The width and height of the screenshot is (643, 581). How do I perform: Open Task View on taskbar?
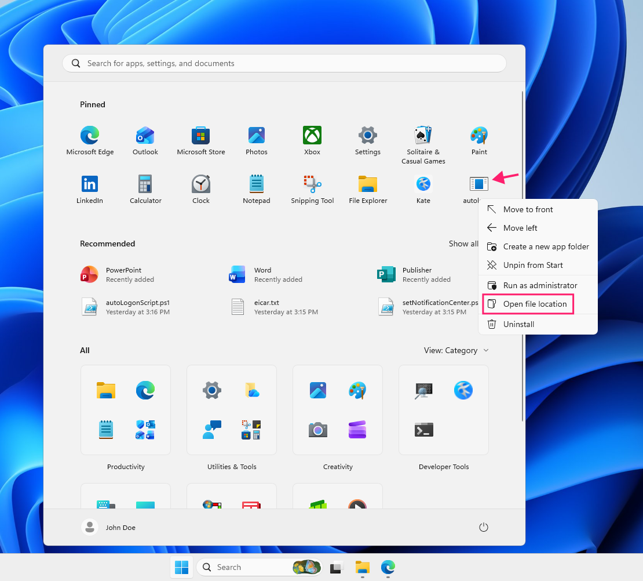[x=336, y=567]
